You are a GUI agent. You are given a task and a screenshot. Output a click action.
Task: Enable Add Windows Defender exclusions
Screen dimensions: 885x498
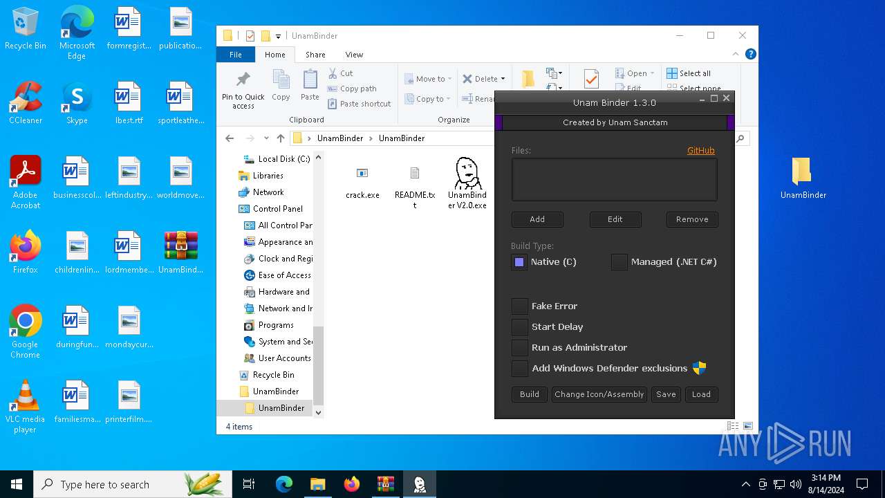coord(519,368)
